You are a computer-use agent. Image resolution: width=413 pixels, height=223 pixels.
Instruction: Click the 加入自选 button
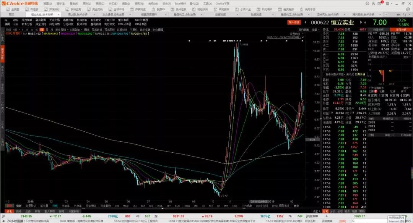pyautogui.click(x=294, y=23)
